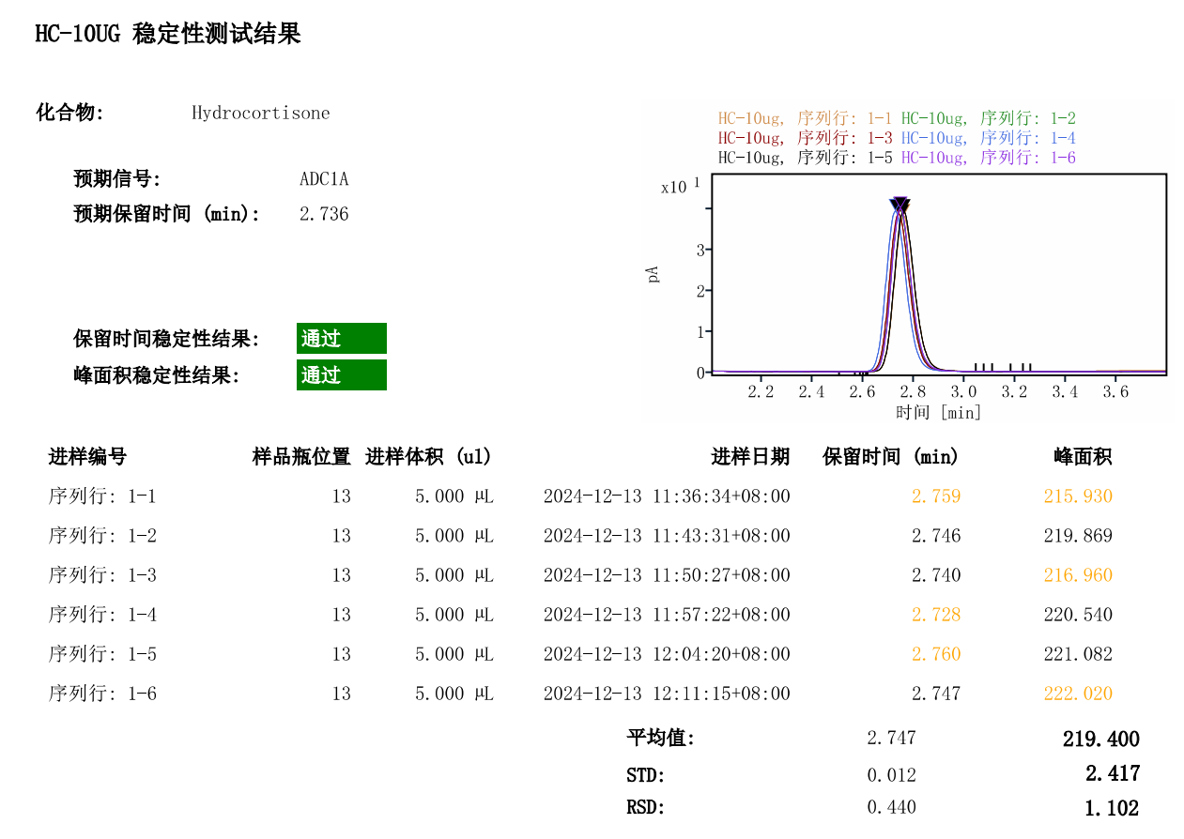The width and height of the screenshot is (1184, 839).
Task: Select the purple legend entry 'HC-10ug, 序列行: 1-6'
Action: (989, 158)
